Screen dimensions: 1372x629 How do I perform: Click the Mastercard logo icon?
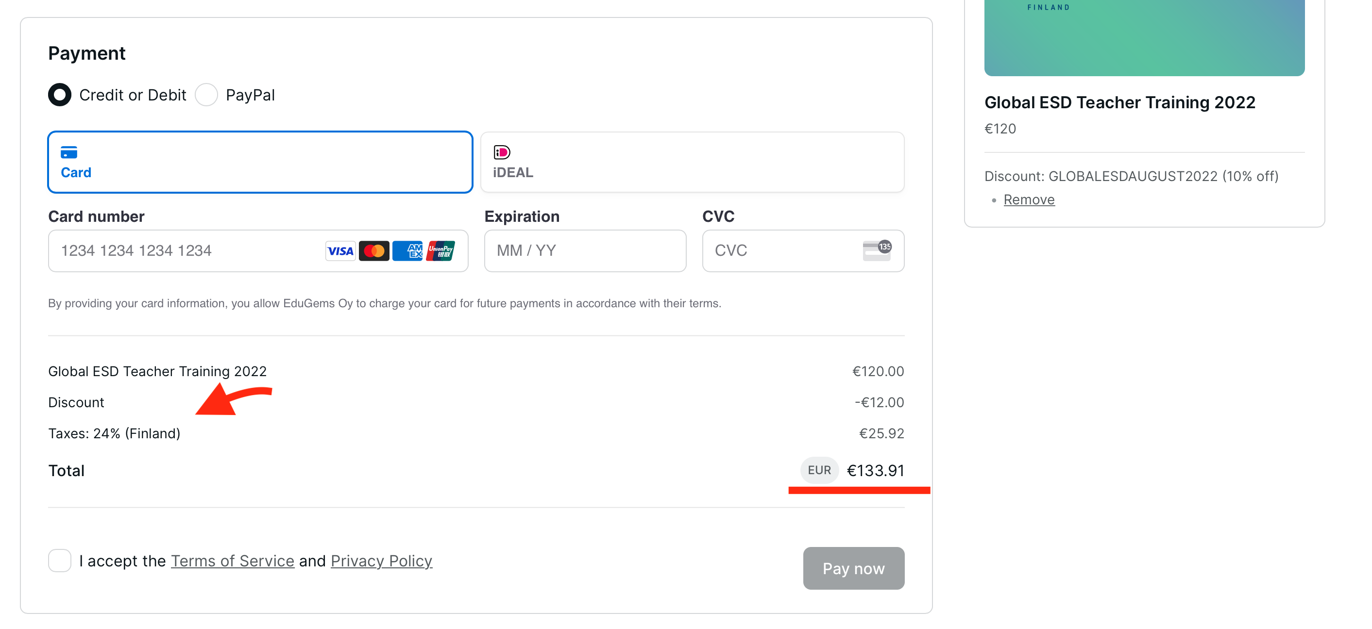374,250
